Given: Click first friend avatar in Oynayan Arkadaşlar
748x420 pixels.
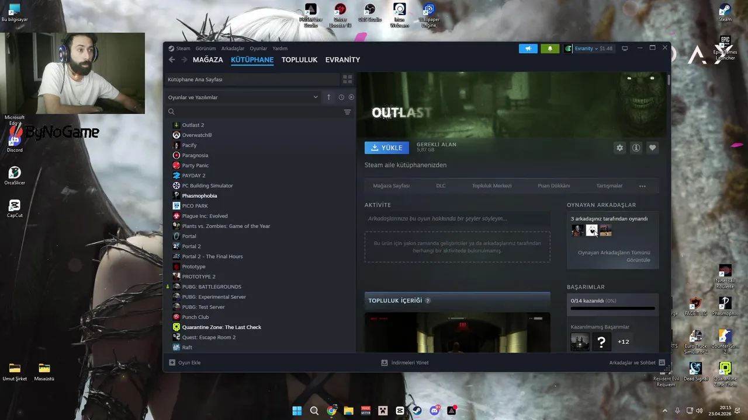Looking at the screenshot, I should click(x=577, y=230).
